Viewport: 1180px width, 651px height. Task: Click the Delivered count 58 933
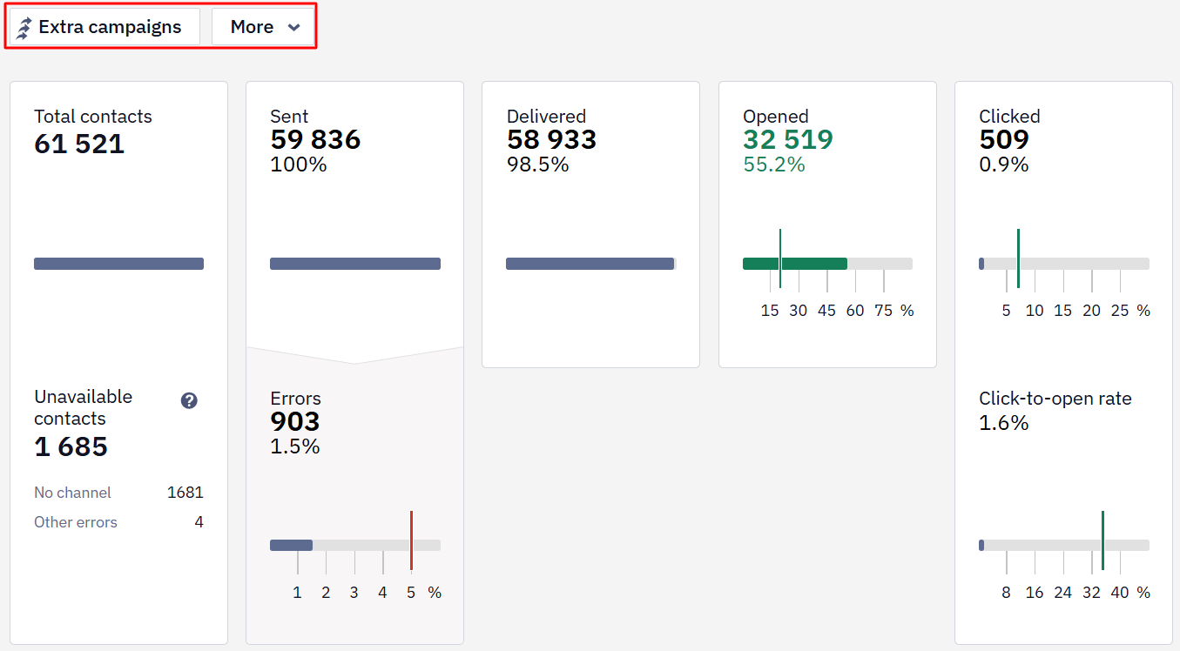click(551, 139)
